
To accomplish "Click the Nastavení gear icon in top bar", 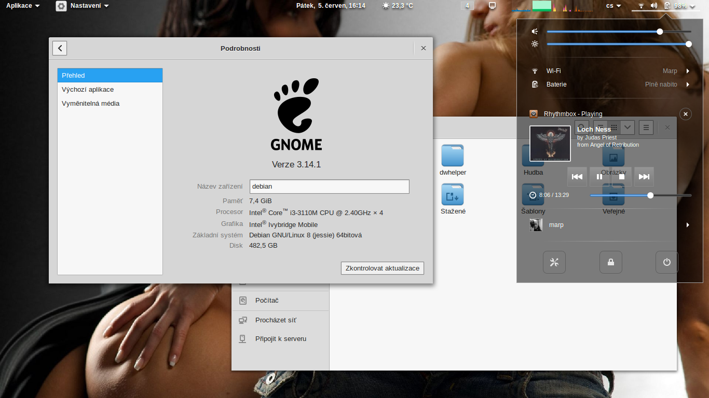I will point(61,6).
